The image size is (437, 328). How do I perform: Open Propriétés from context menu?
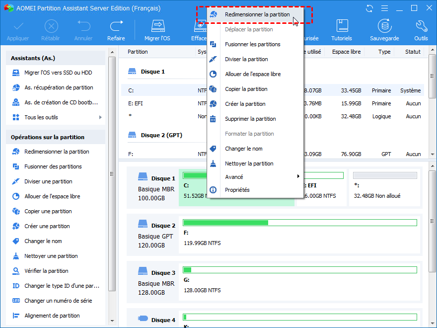click(255, 190)
